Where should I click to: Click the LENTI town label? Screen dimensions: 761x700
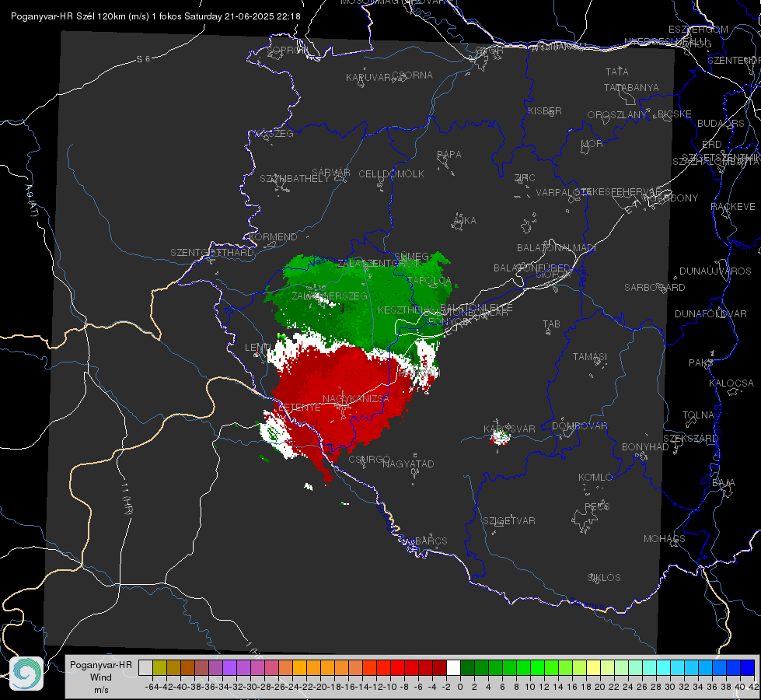258,348
